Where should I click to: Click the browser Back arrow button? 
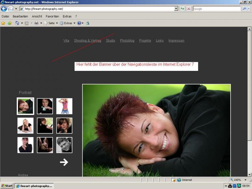[x=4, y=9]
